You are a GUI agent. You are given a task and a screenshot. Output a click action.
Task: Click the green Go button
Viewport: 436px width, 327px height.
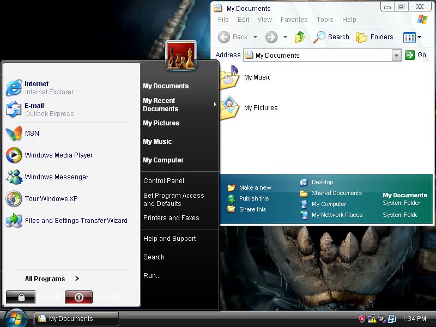coord(415,55)
